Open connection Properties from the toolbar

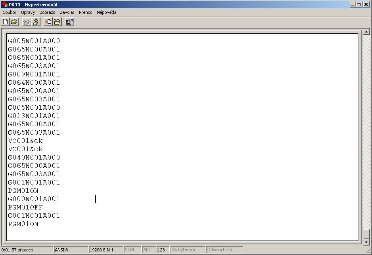[x=69, y=22]
